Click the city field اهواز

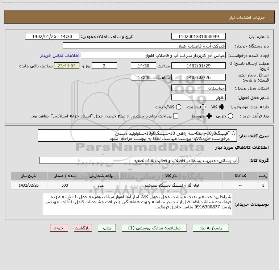tap(199, 97)
